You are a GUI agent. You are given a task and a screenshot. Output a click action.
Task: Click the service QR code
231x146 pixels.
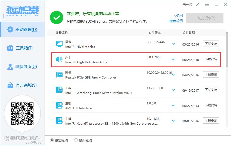[22, 114]
